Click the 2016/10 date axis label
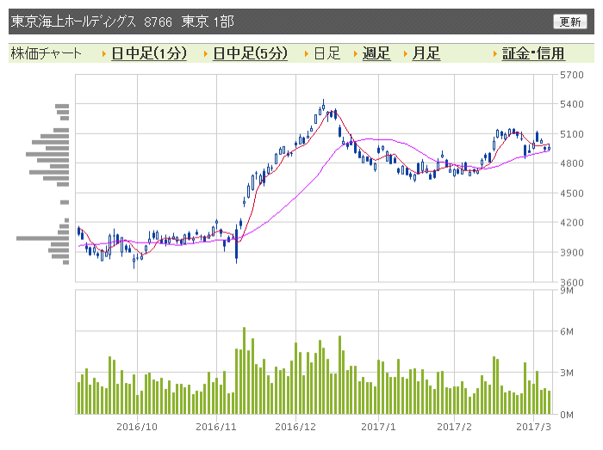The width and height of the screenshot is (603, 450). coord(137,427)
